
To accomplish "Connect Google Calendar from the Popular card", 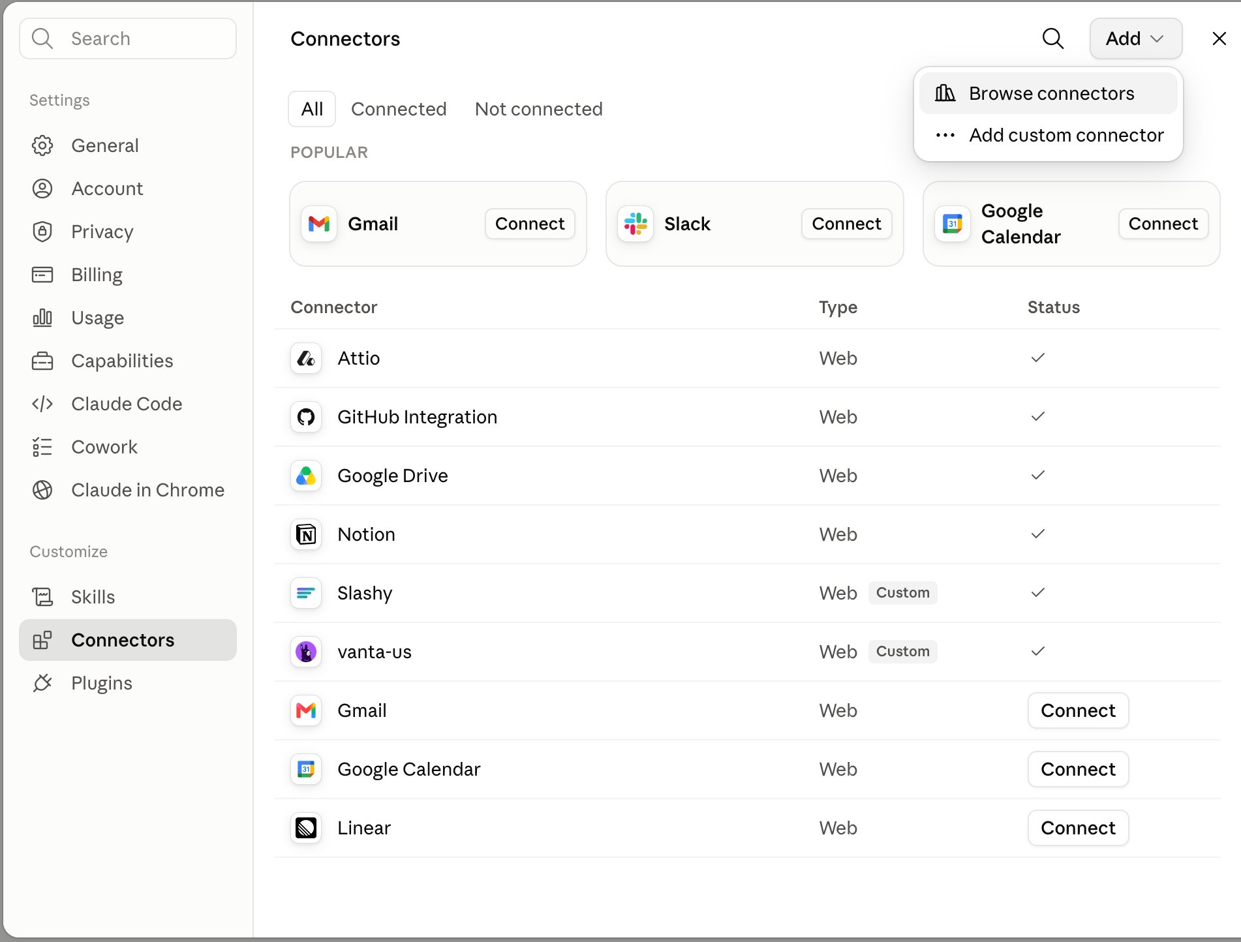I will 1163,224.
